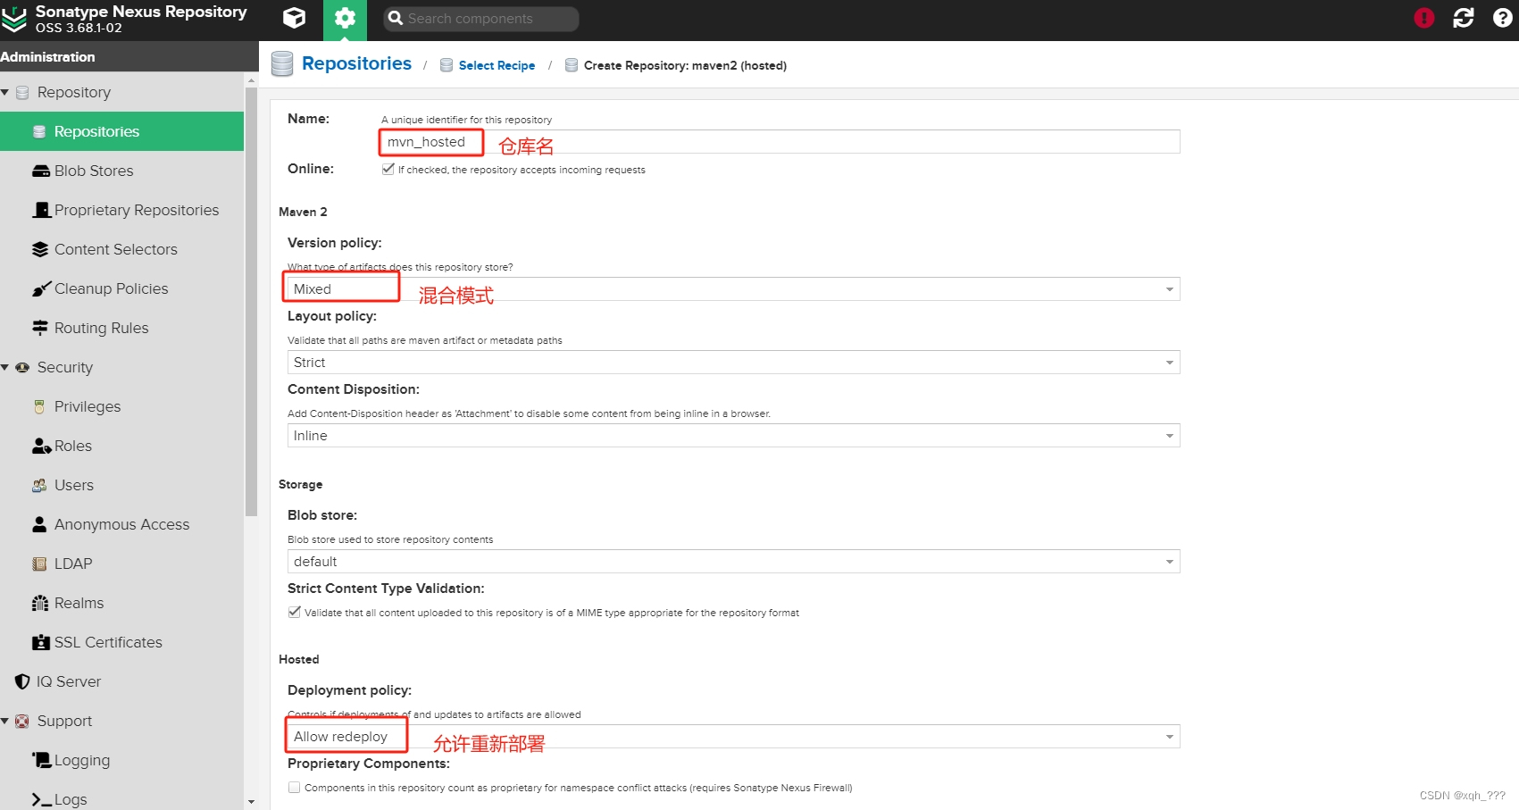
Task: Select Repositories in the sidebar
Action: click(x=121, y=131)
